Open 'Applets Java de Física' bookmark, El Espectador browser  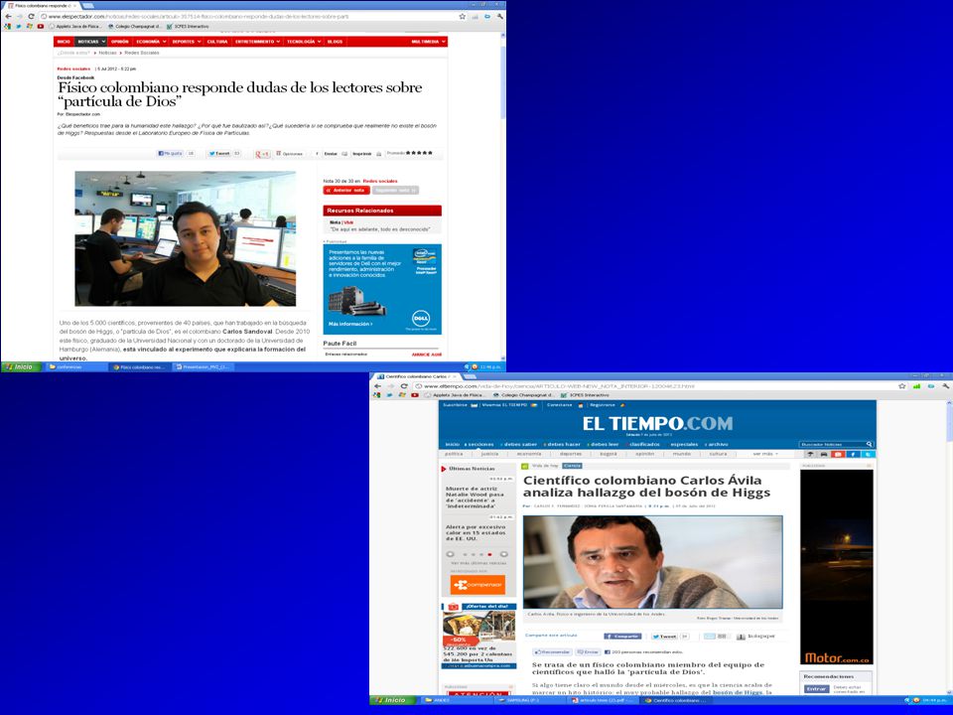click(x=75, y=26)
